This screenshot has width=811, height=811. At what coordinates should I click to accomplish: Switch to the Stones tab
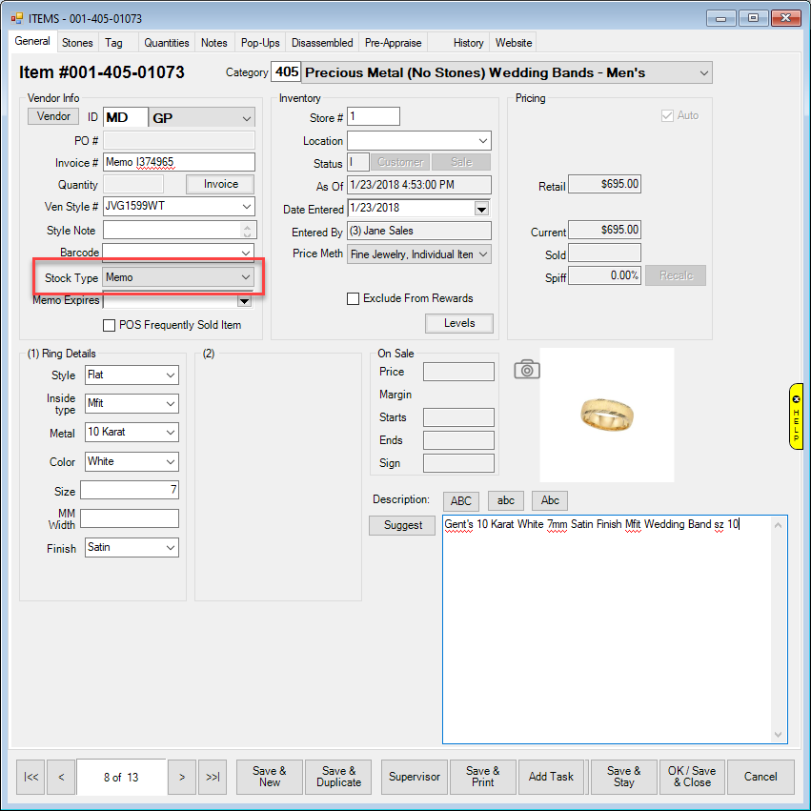77,43
